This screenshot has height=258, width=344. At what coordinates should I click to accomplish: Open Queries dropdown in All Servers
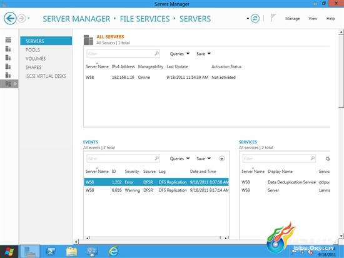pos(180,54)
